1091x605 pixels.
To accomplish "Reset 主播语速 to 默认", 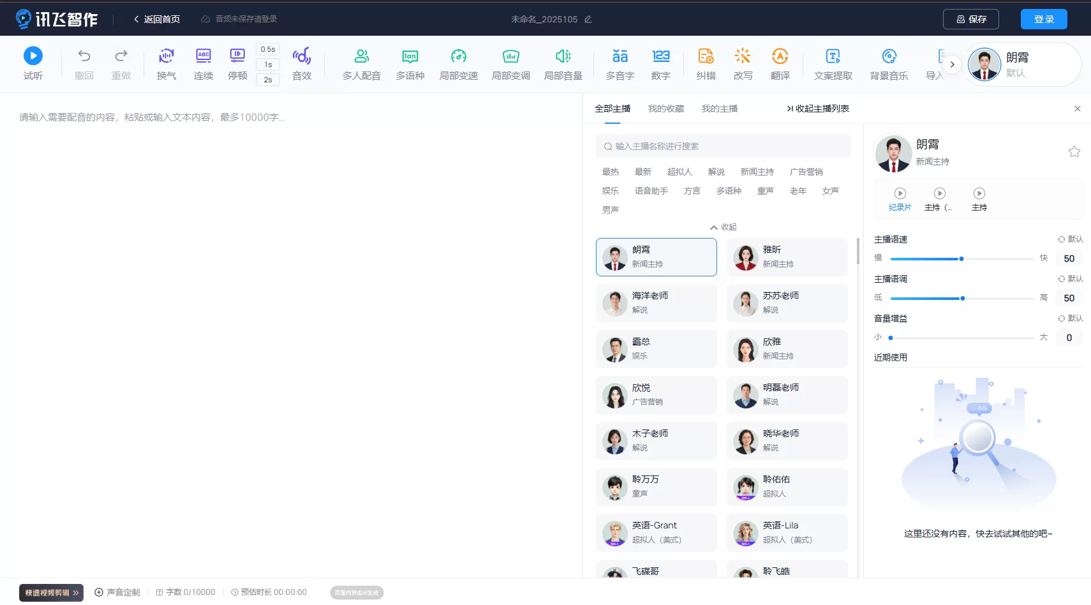I will tap(1071, 239).
